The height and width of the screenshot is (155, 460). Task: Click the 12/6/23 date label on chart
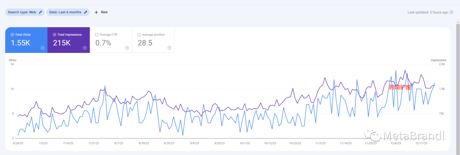pyautogui.click(x=395, y=143)
